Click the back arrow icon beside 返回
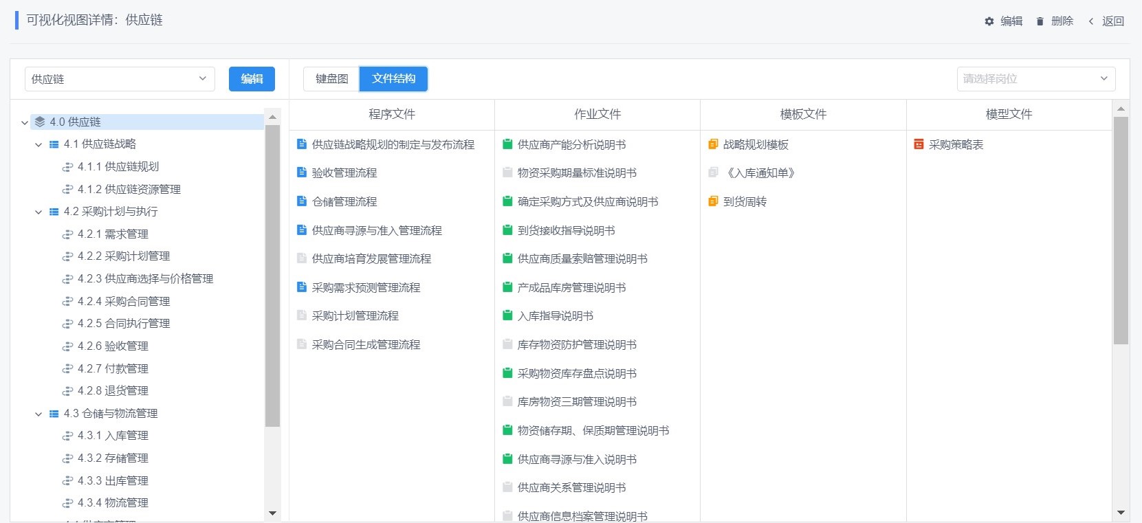 click(x=1091, y=21)
